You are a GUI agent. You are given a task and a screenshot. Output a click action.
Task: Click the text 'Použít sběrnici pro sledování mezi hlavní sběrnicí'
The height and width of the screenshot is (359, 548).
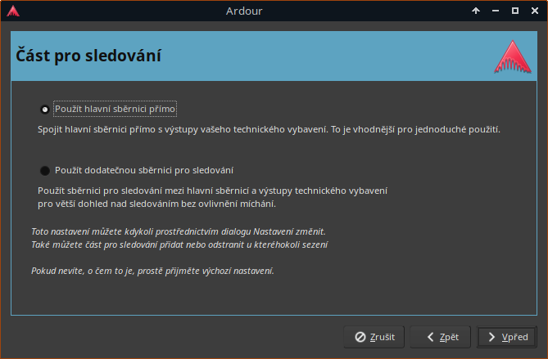click(x=212, y=191)
